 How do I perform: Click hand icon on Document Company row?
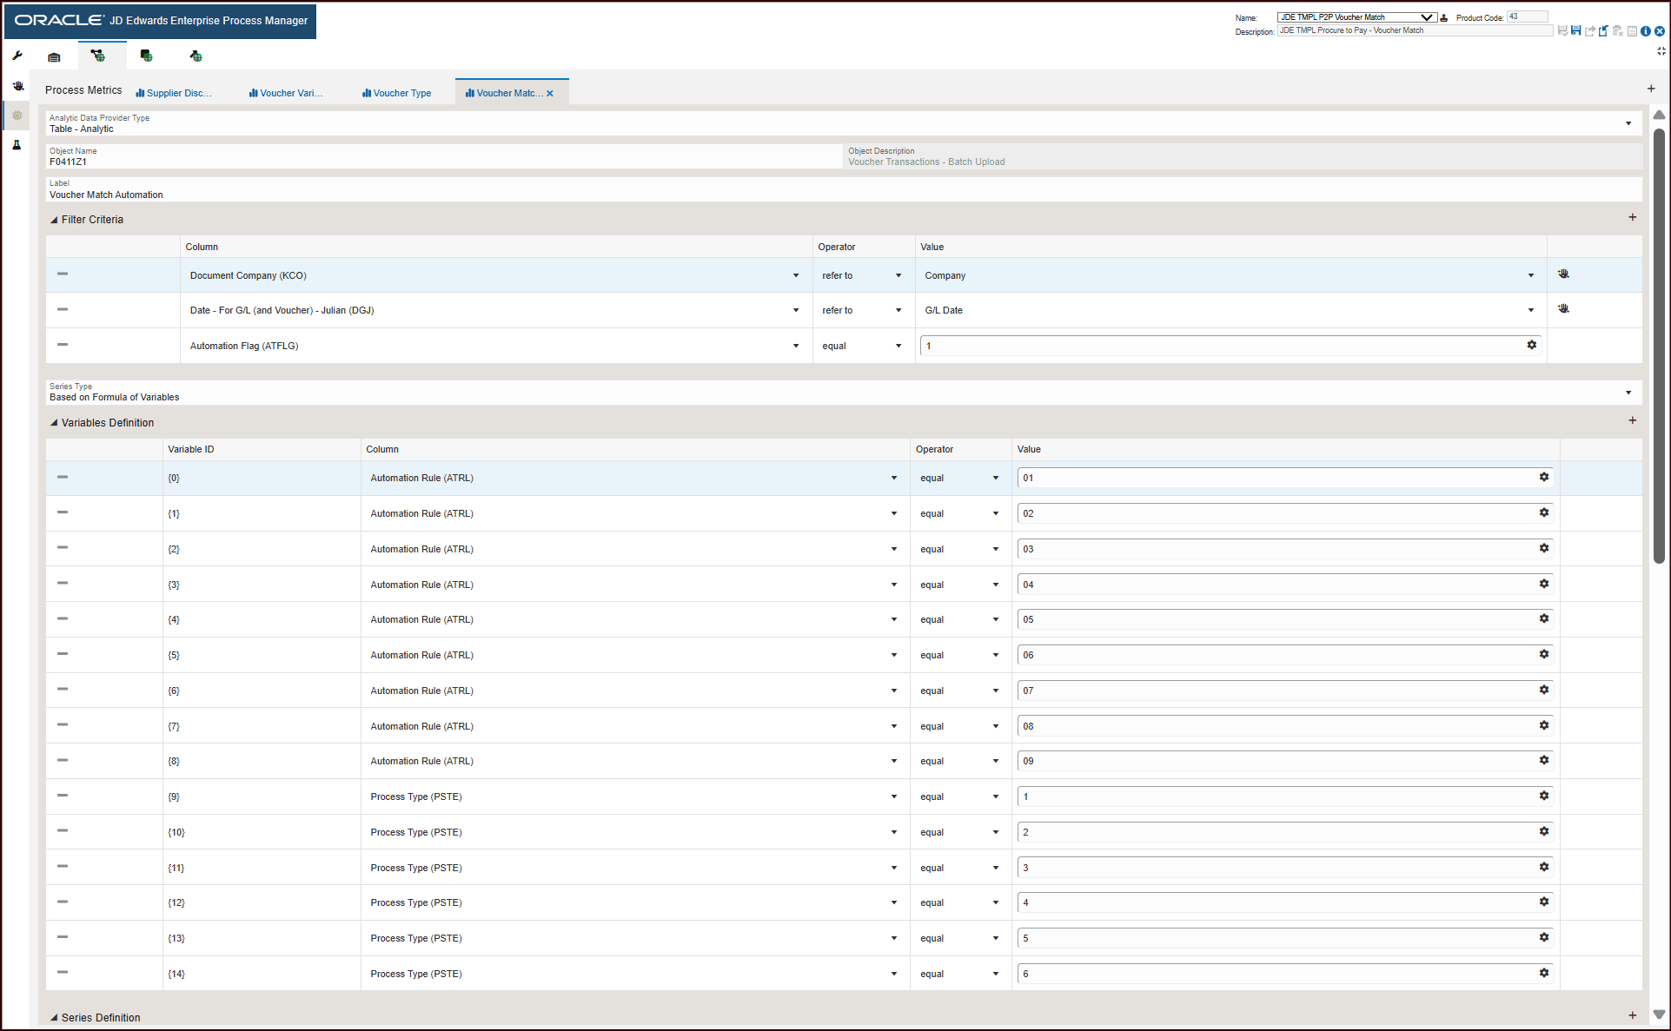coord(1563,274)
